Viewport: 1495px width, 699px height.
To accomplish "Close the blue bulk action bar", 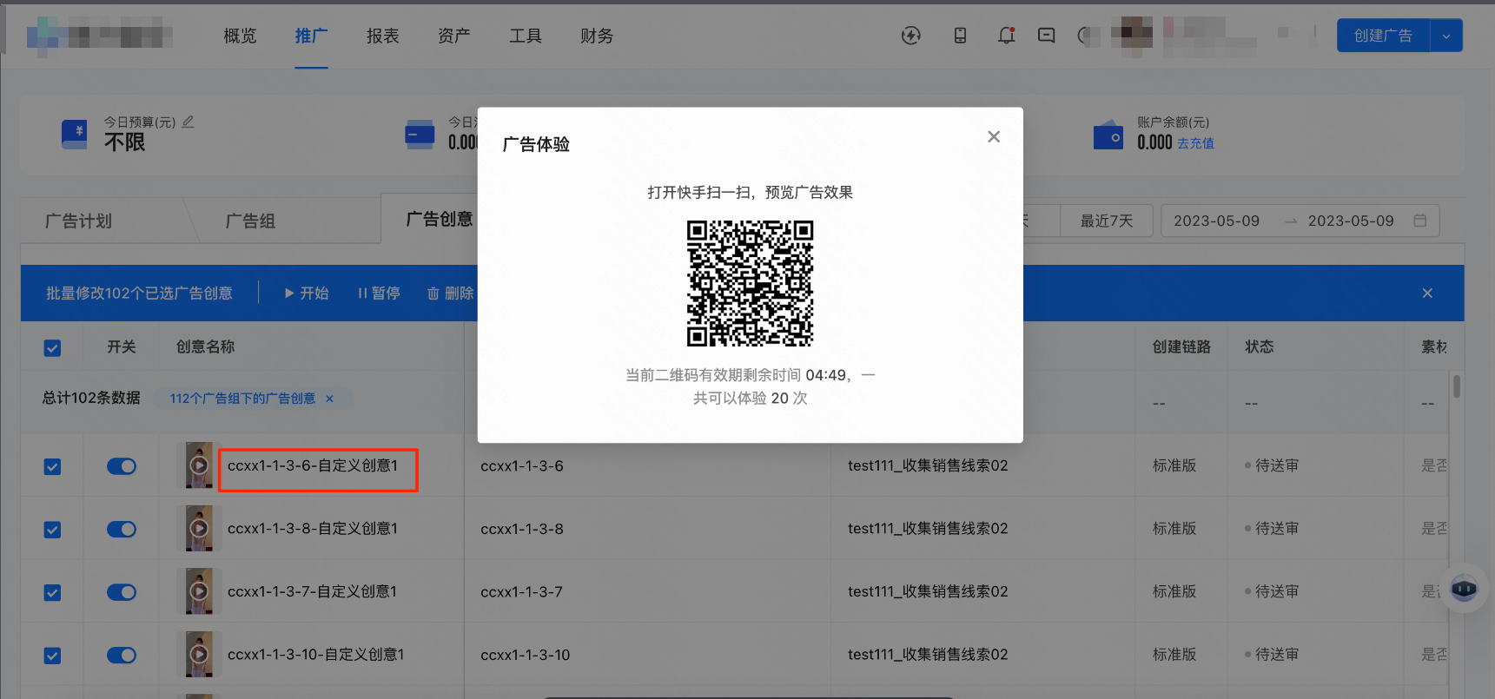I will (1427, 293).
